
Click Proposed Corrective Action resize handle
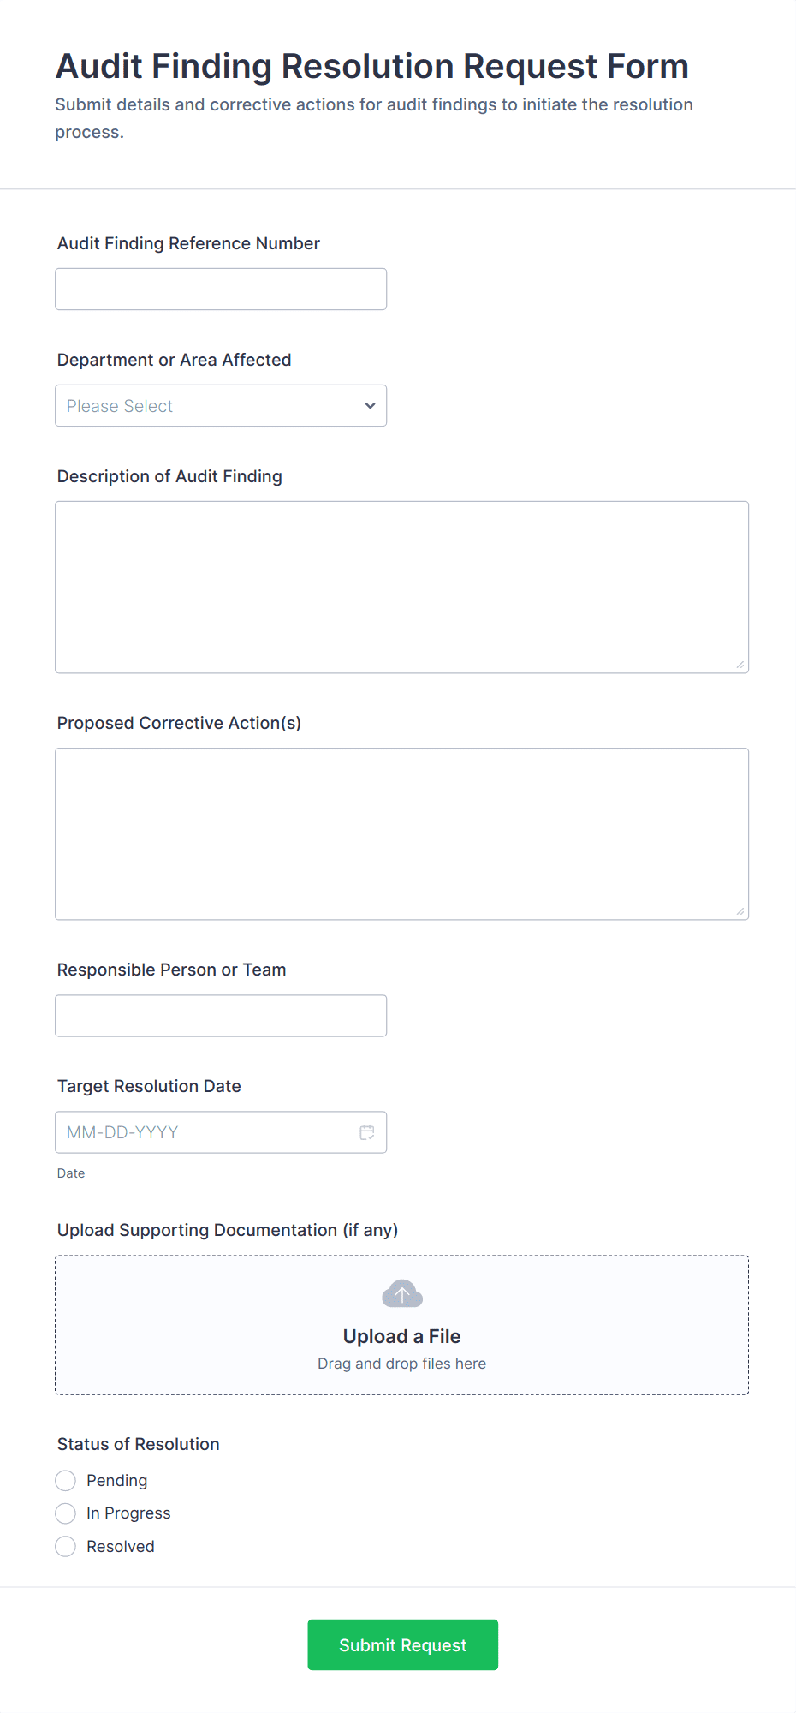pyautogui.click(x=740, y=911)
